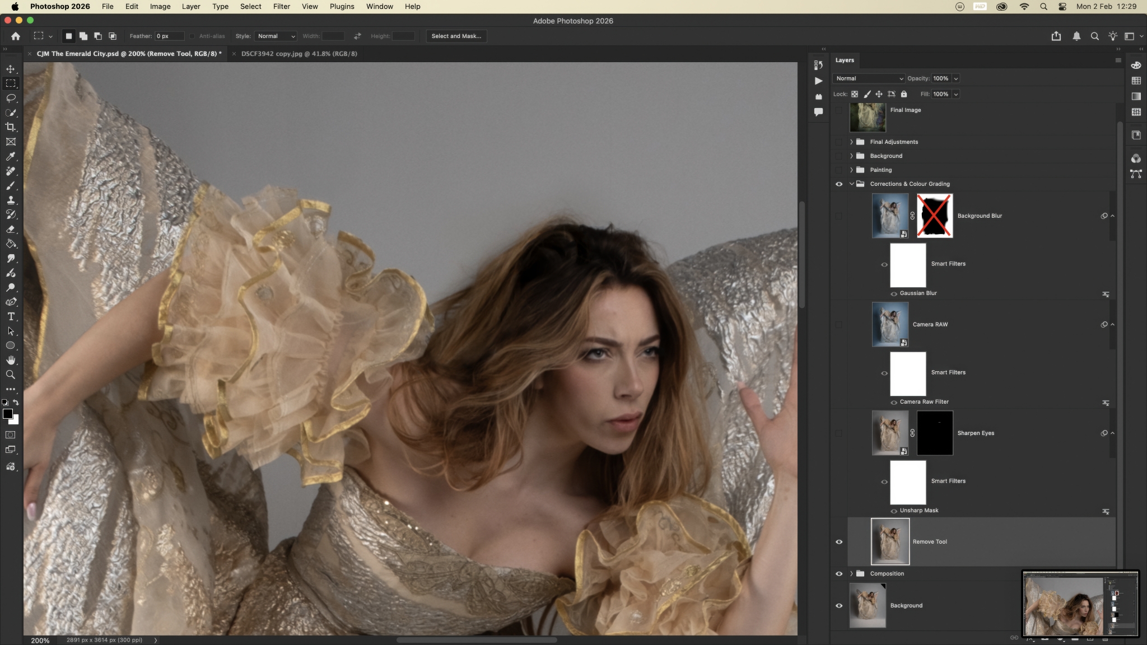Select the Crop tool
This screenshot has width=1147, height=645.
(11, 127)
